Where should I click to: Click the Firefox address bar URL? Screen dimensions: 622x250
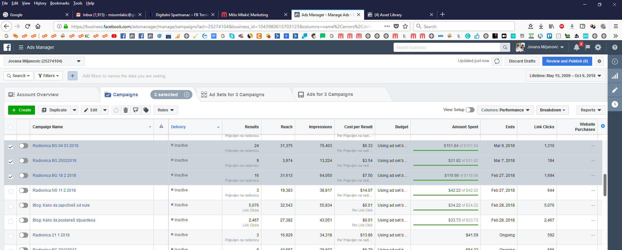click(x=222, y=27)
